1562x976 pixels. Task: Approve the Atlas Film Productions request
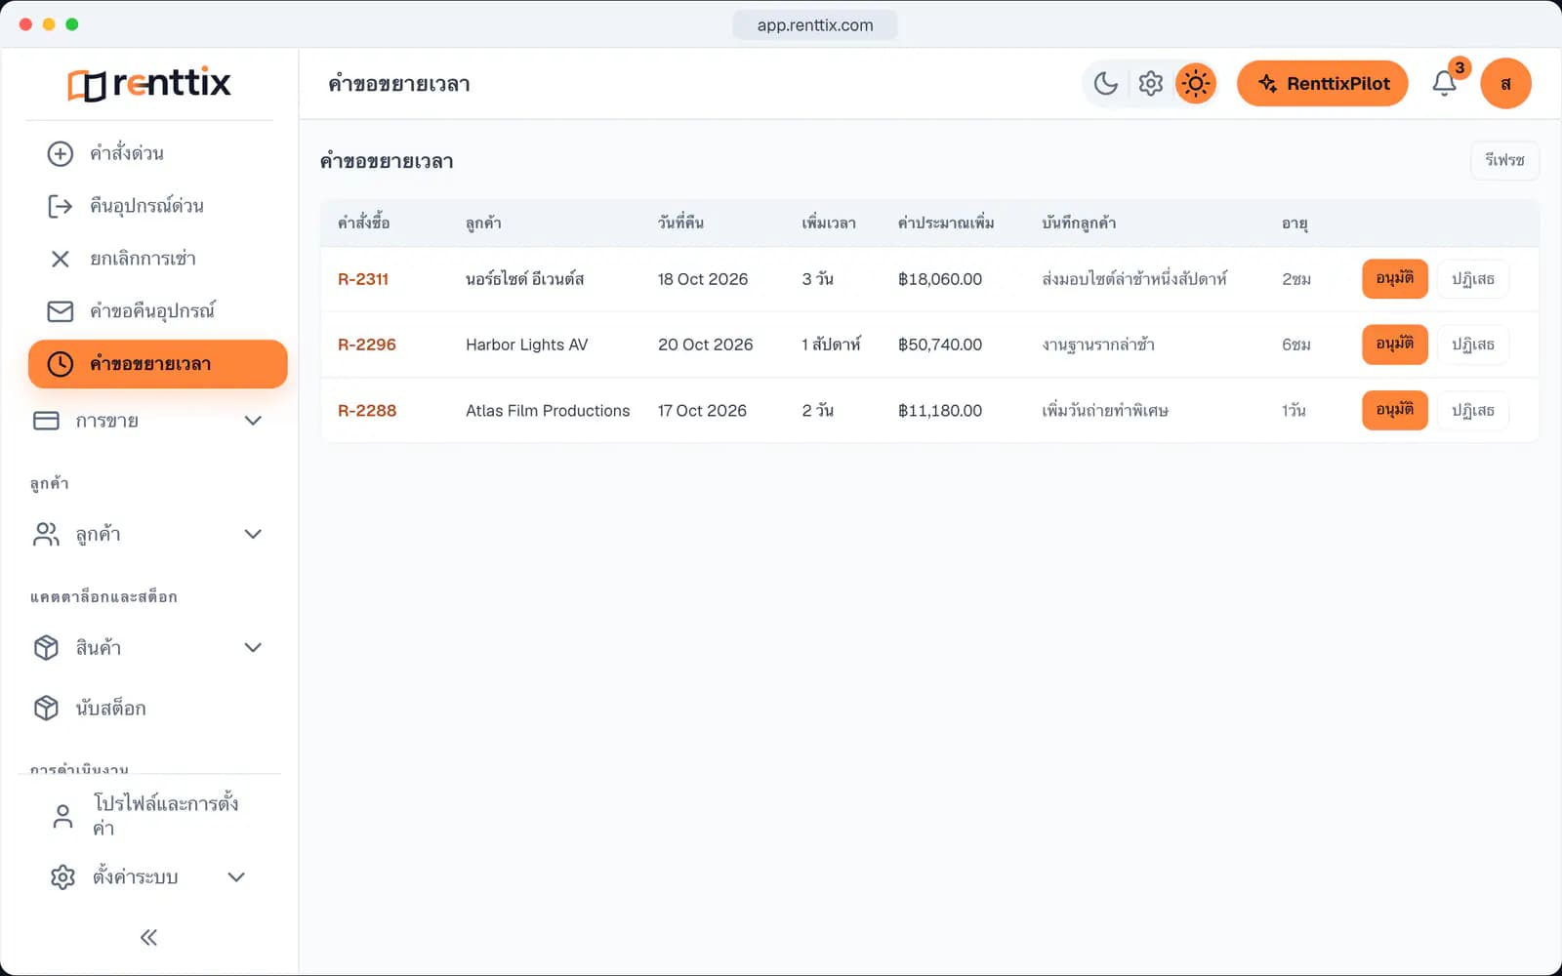(1395, 410)
